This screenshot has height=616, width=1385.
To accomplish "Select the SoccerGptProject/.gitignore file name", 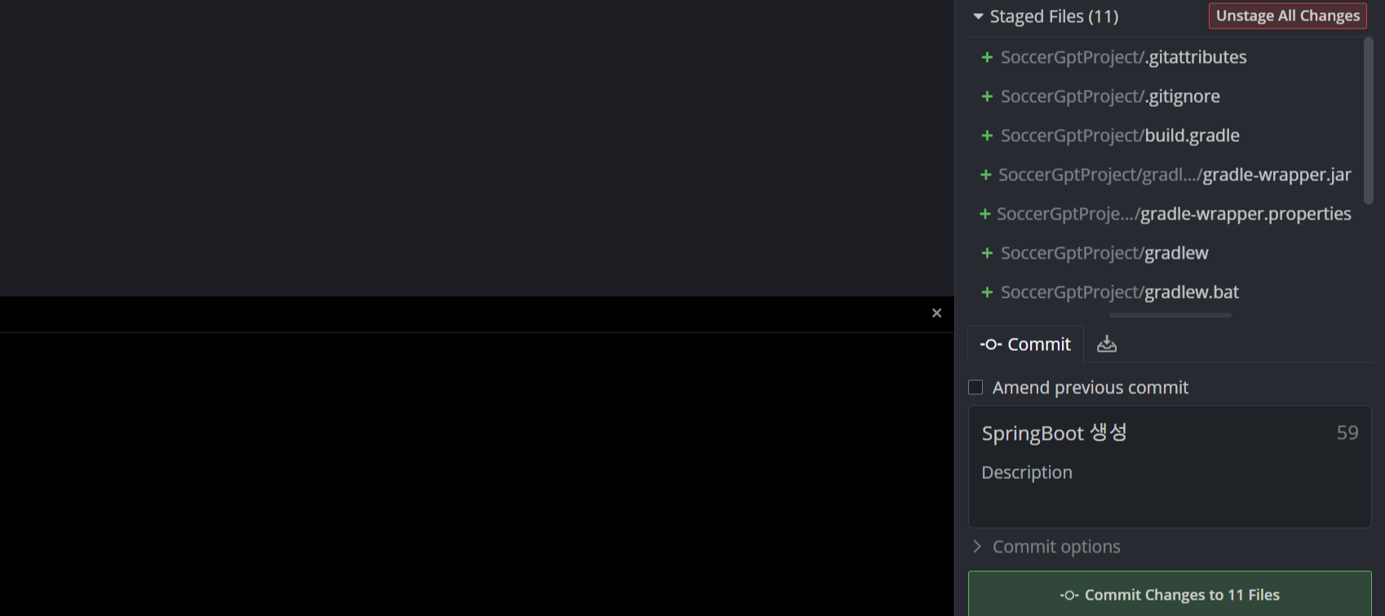I will coord(1111,96).
